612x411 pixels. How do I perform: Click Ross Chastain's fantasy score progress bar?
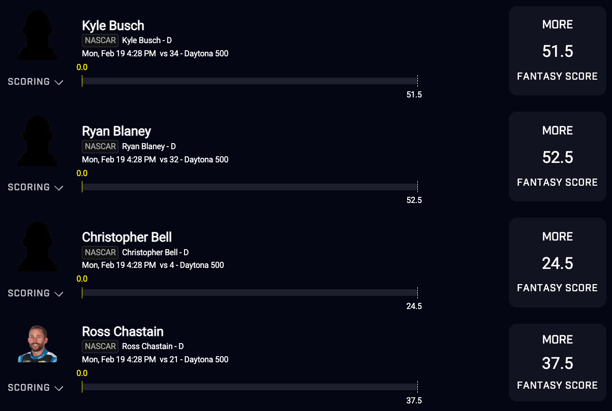249,387
